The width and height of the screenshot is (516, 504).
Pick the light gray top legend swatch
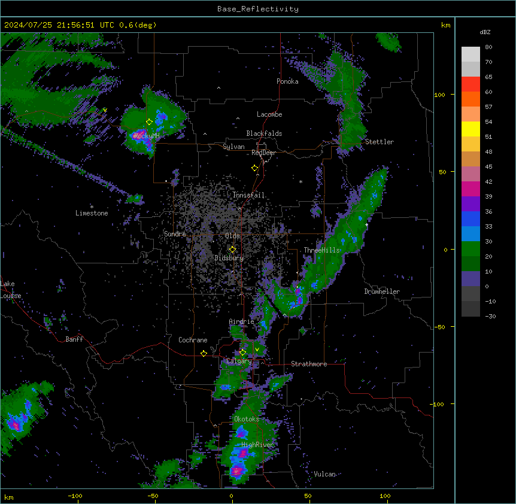click(471, 54)
